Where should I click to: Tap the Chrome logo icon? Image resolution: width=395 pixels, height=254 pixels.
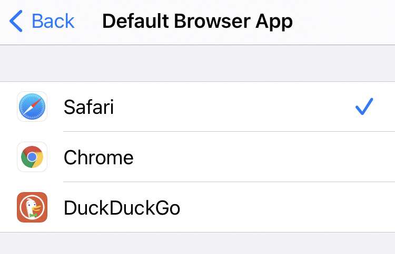(x=32, y=157)
